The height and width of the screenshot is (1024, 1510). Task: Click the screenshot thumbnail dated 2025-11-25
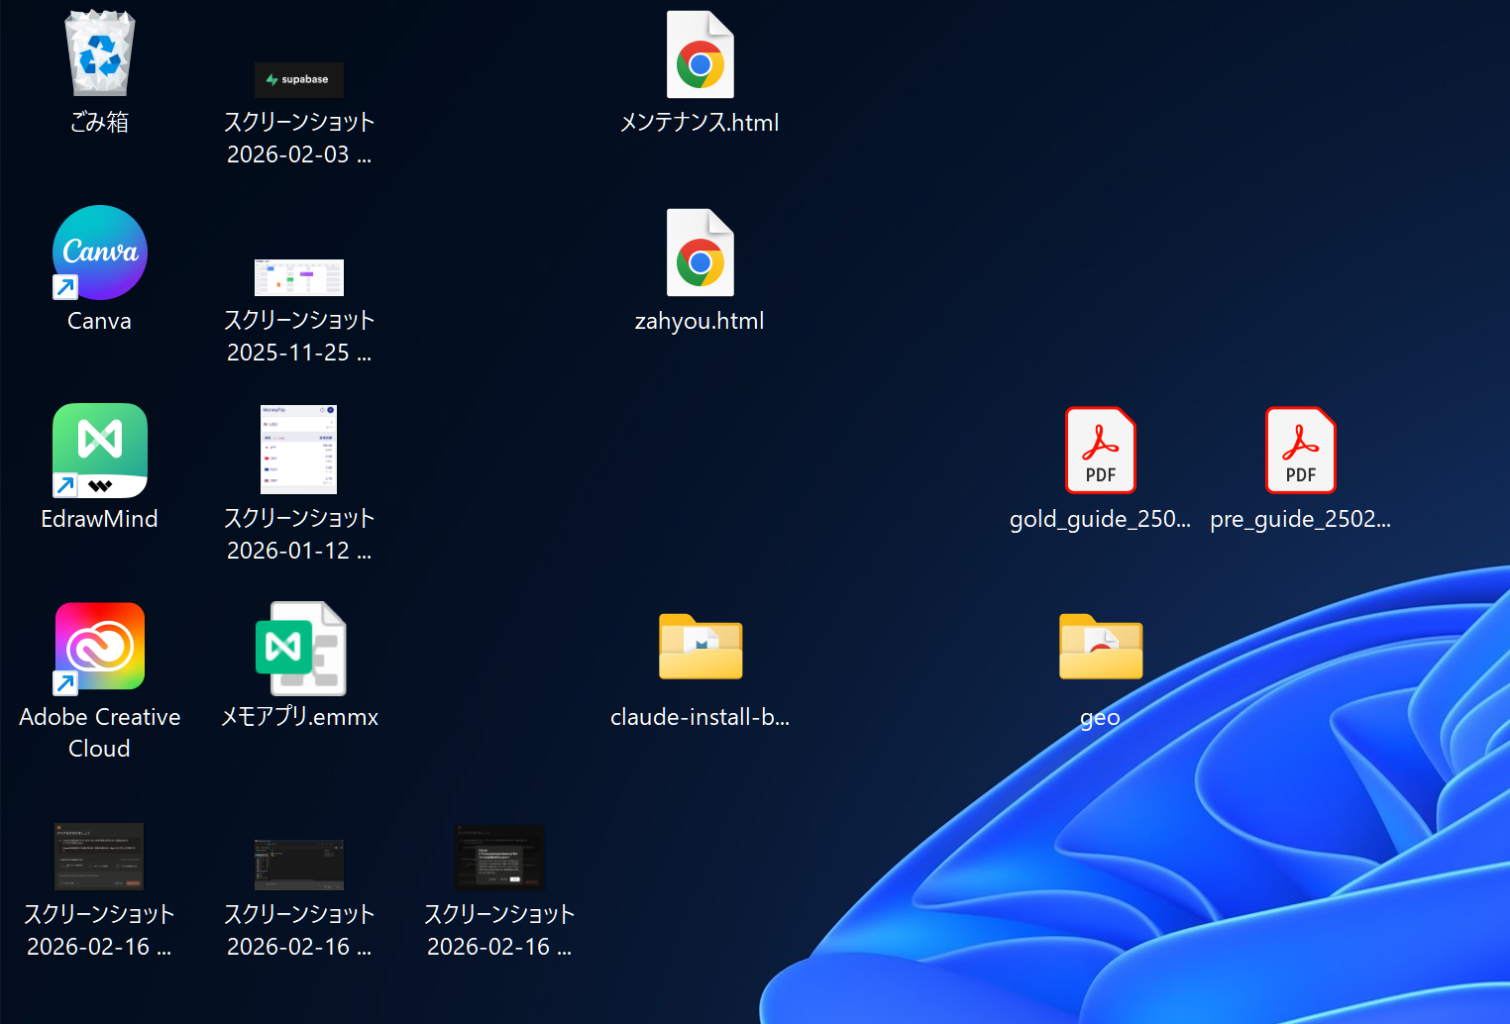(299, 277)
